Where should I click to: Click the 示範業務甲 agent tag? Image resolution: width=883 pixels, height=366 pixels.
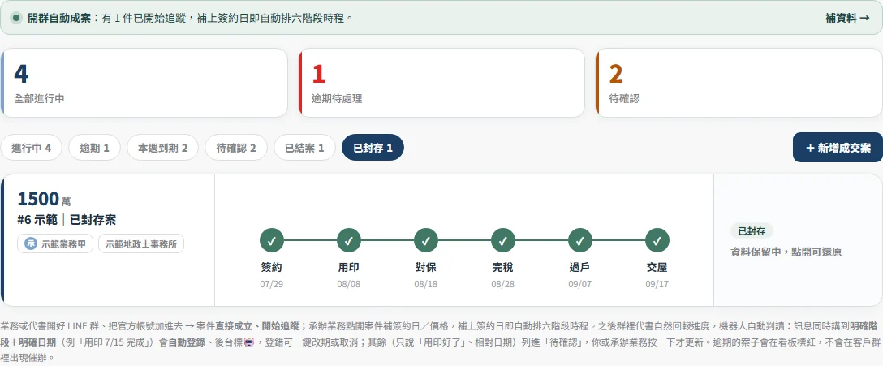(55, 243)
